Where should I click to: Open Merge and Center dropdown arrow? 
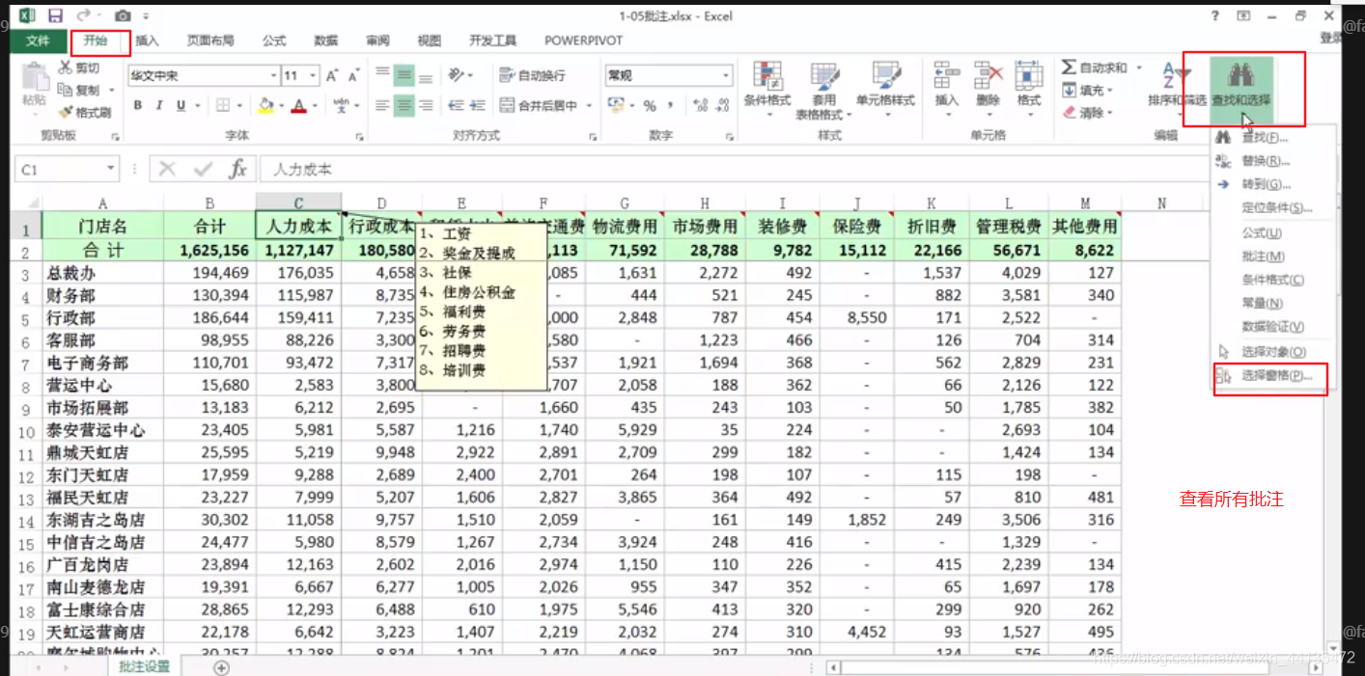pyautogui.click(x=589, y=105)
